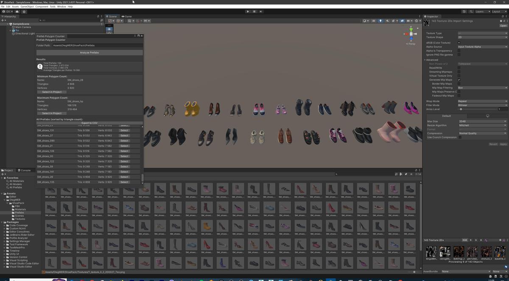509x281 pixels.
Task: Toggle 2D view mode in Scene toolbar
Action: 373,20
